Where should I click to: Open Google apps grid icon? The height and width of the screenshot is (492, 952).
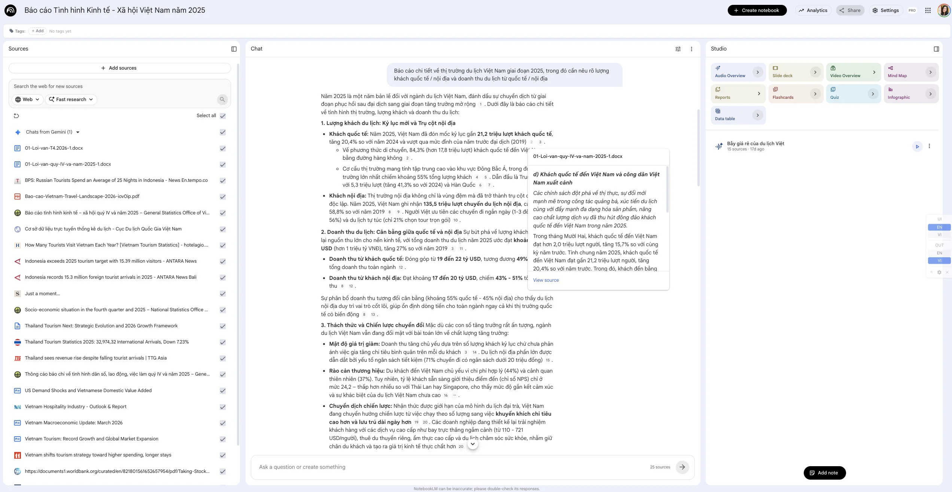tap(928, 10)
